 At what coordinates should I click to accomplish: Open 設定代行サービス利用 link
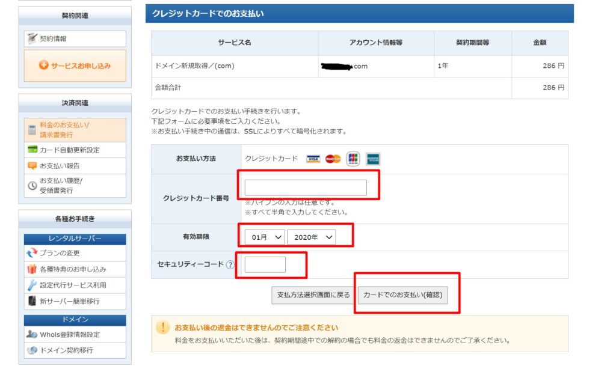coord(75,285)
